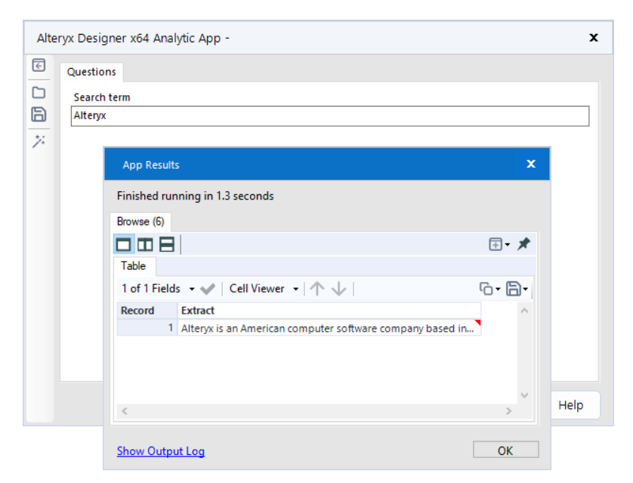Click the down arrow record navigation icon
Image resolution: width=633 pixels, height=483 pixels.
(338, 288)
